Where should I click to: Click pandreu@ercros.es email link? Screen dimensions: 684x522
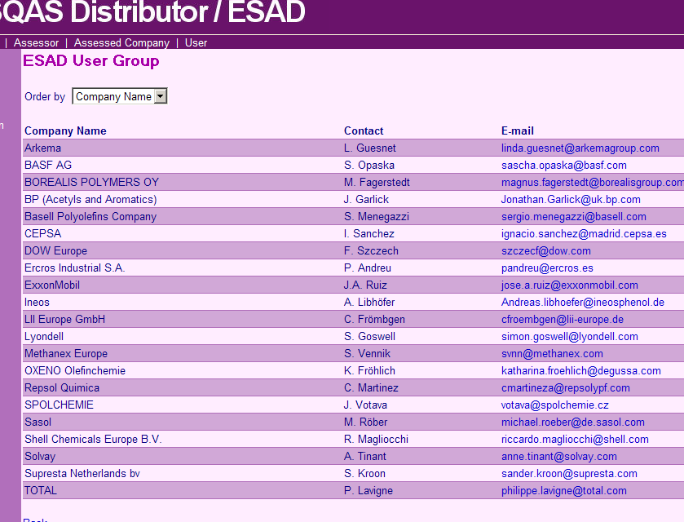coord(547,268)
